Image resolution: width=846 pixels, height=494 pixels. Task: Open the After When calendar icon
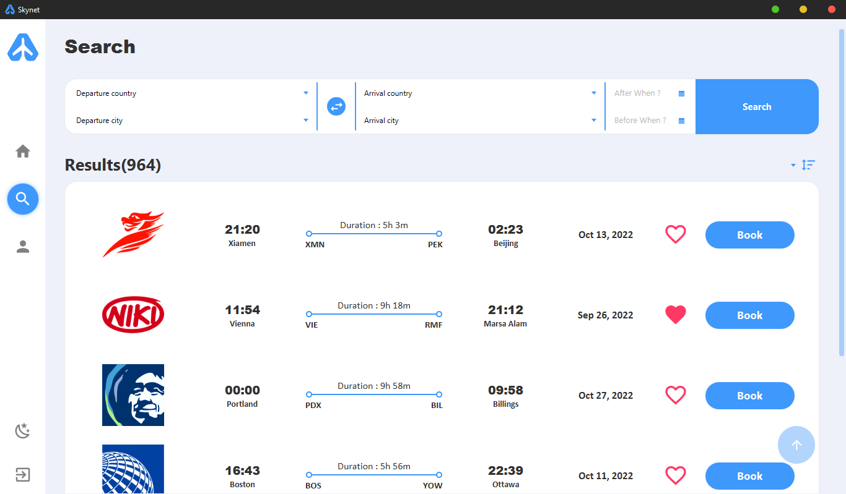pos(681,93)
